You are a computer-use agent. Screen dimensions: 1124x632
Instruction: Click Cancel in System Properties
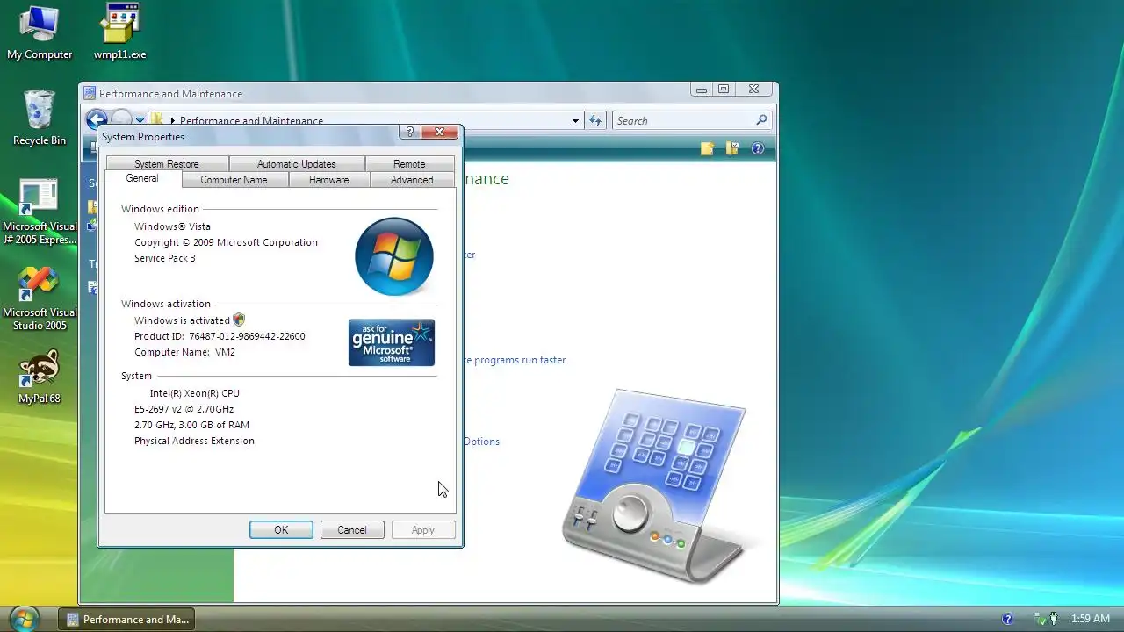pos(352,530)
